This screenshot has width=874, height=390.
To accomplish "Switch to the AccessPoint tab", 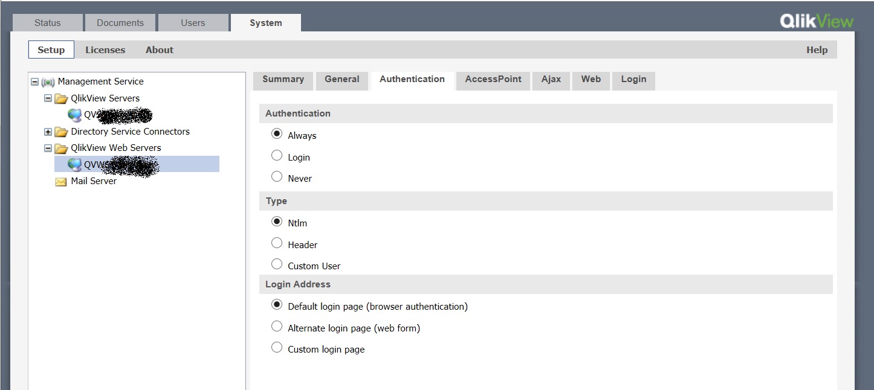I will click(x=493, y=79).
